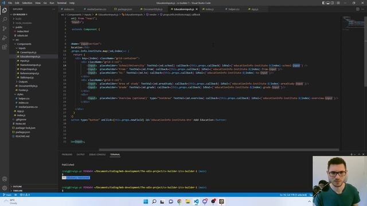This screenshot has width=367, height=206.
Task: Open the Manage gear icon
Action: pyautogui.click(x=5, y=188)
